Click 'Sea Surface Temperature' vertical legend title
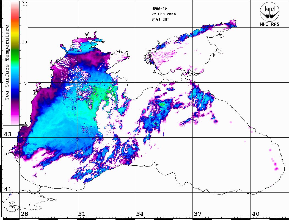This screenshot has height=220, width=289. tap(7, 63)
